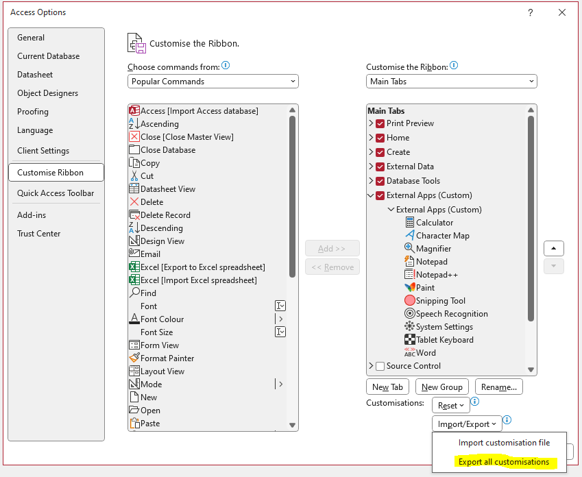The width and height of the screenshot is (582, 477).
Task: Toggle the External Data checkbox
Action: pyautogui.click(x=380, y=167)
